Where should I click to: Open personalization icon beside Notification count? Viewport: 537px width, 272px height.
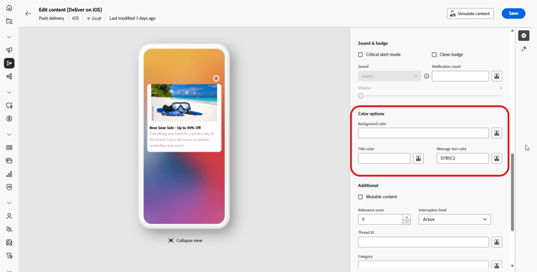(x=497, y=76)
